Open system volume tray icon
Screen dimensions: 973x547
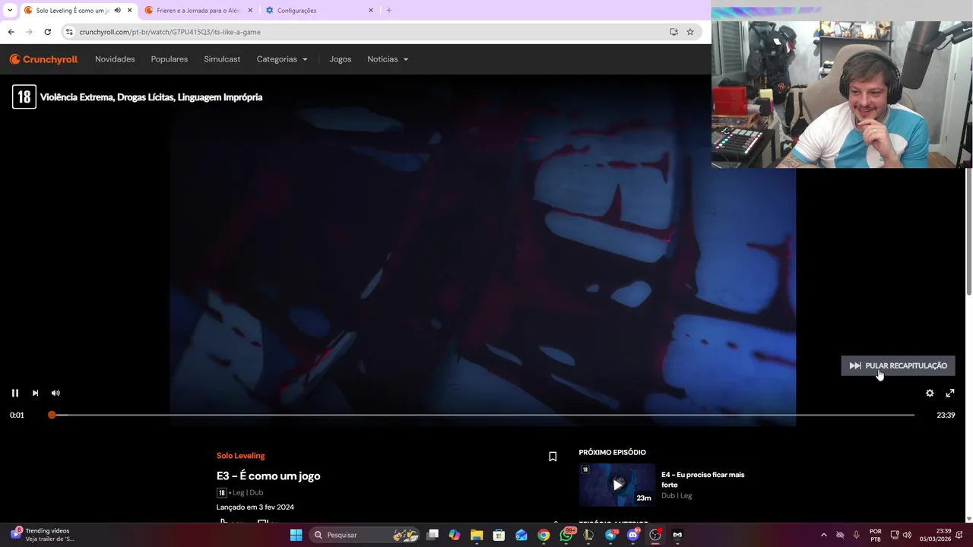[907, 535]
